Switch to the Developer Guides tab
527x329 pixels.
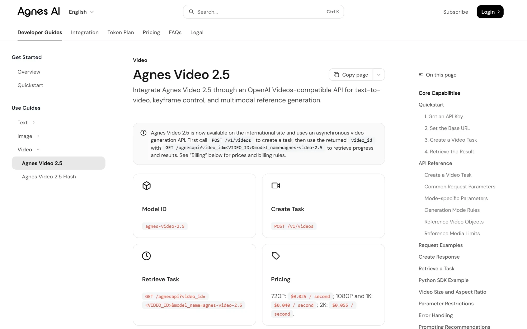tap(40, 32)
